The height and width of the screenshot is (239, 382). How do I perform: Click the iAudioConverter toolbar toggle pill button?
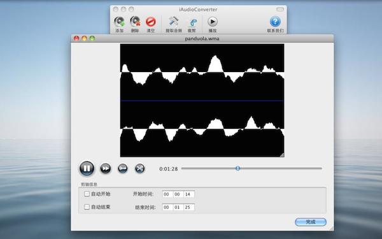280,10
